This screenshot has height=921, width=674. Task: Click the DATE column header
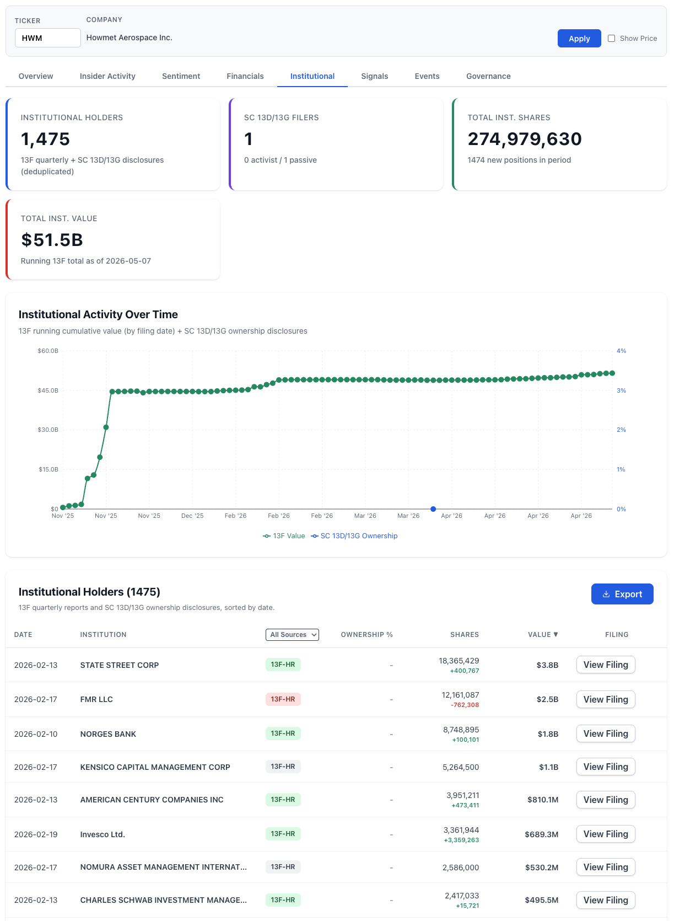click(23, 635)
